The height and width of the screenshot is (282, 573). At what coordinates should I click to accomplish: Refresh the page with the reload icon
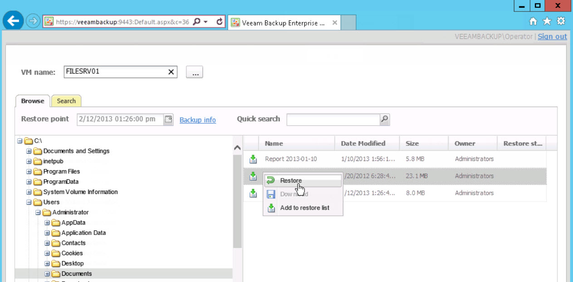coord(220,21)
